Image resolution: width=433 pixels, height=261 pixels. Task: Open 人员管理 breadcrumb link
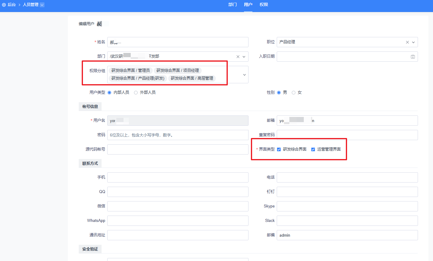pyautogui.click(x=31, y=5)
